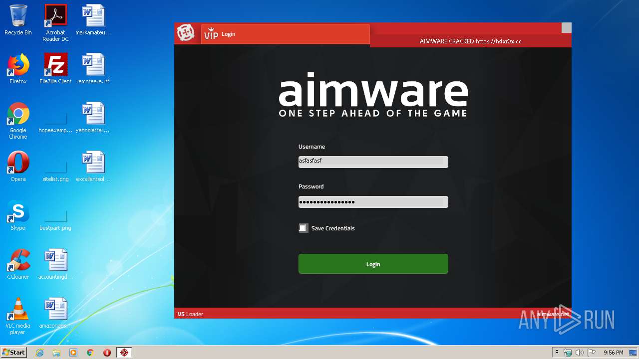Open the Firefox desktop shortcut
Screen dimensions: 639x359
pos(18,69)
